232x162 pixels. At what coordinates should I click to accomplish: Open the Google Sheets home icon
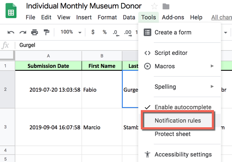click(11, 10)
